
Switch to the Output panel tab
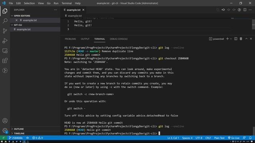[85, 39]
